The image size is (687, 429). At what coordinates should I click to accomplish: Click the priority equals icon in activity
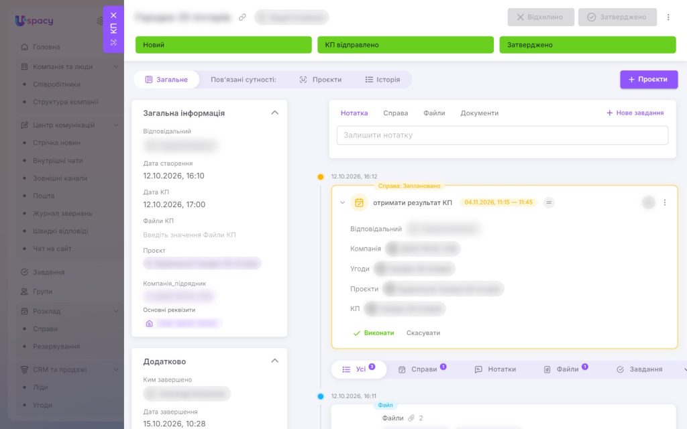pos(549,202)
